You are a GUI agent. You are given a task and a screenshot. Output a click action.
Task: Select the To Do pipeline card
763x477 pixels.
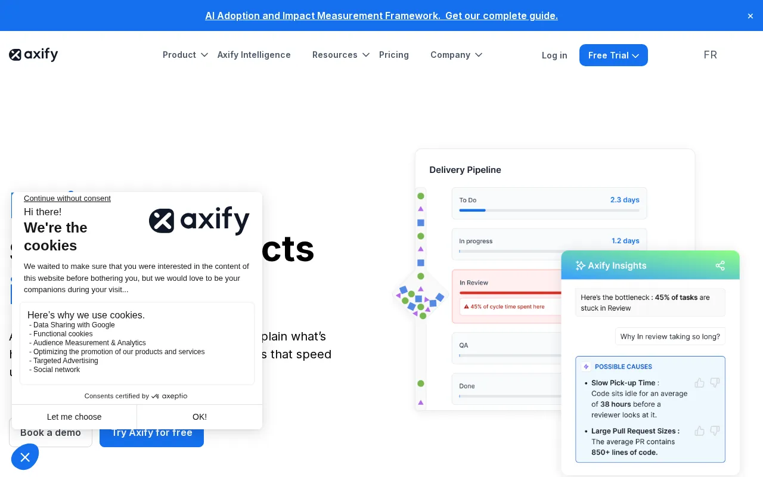(549, 203)
